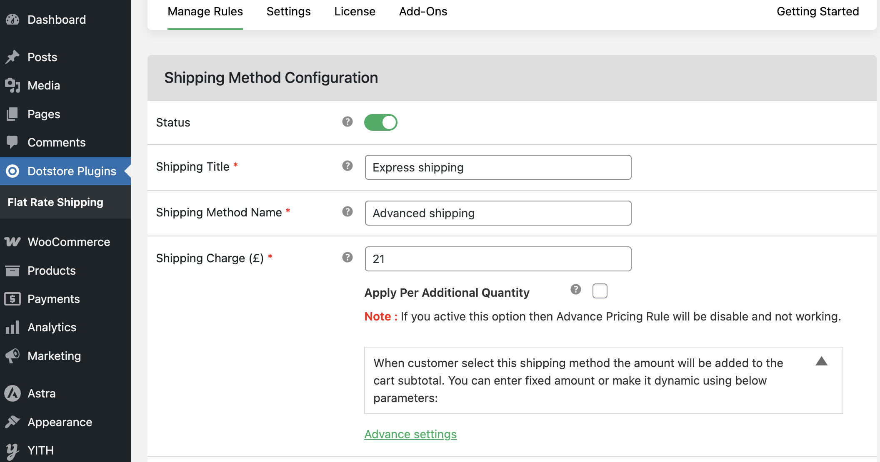Click the Payments dollar icon
The width and height of the screenshot is (880, 462).
coord(12,299)
